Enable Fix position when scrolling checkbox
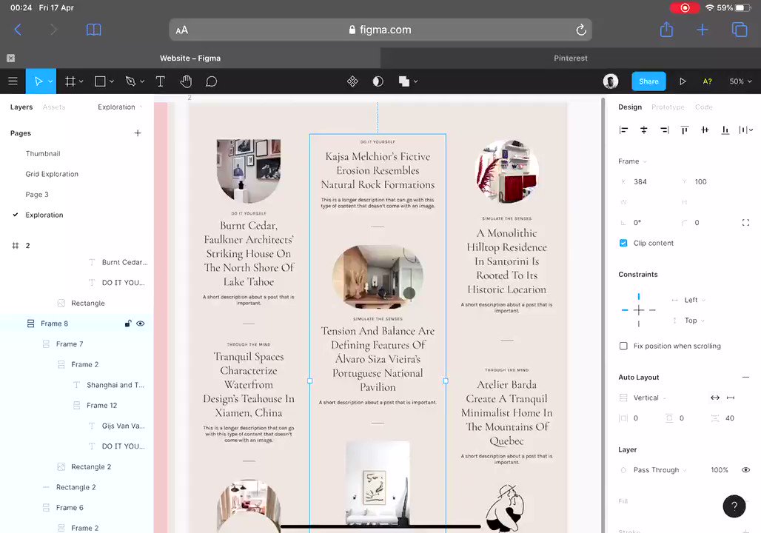 click(623, 346)
